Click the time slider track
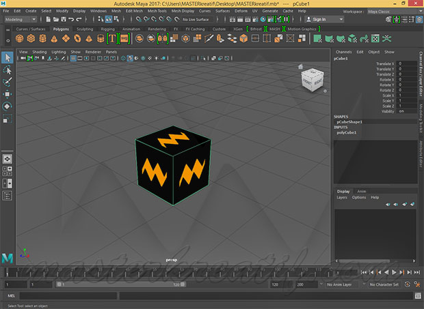The height and width of the screenshot is (309, 424). coord(137,272)
